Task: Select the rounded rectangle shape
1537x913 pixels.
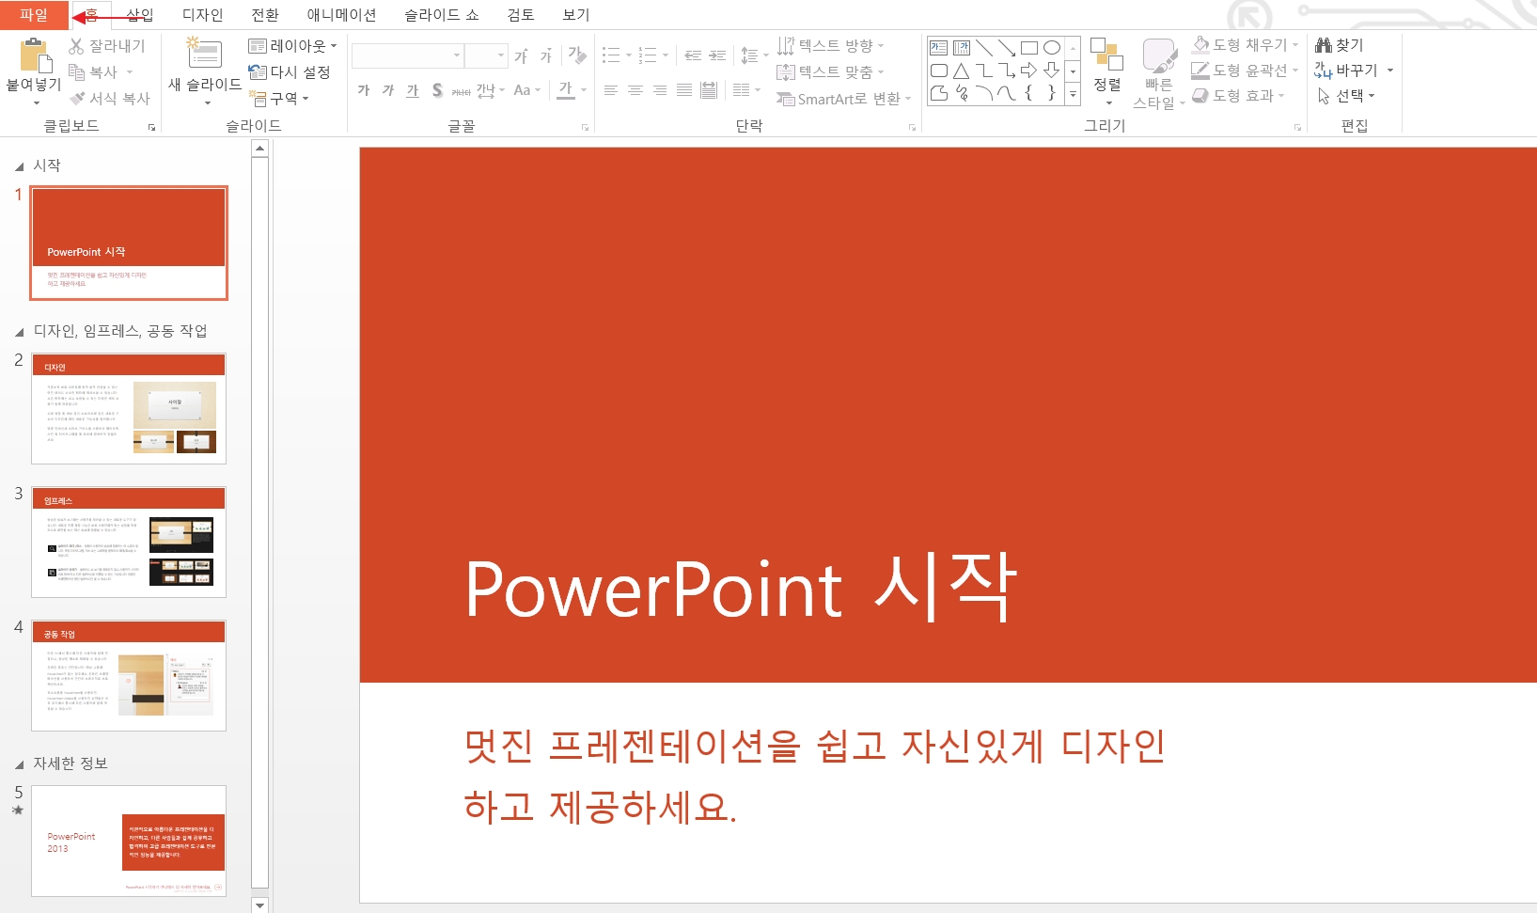Action: tap(938, 71)
